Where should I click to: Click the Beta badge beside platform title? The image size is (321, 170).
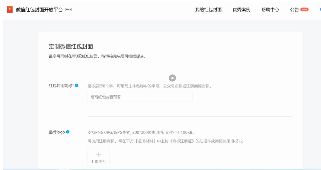pos(68,9)
